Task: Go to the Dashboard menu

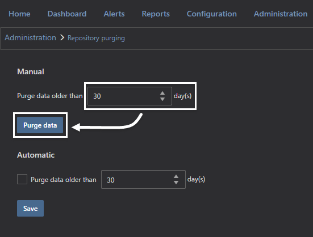Action: tap(67, 14)
